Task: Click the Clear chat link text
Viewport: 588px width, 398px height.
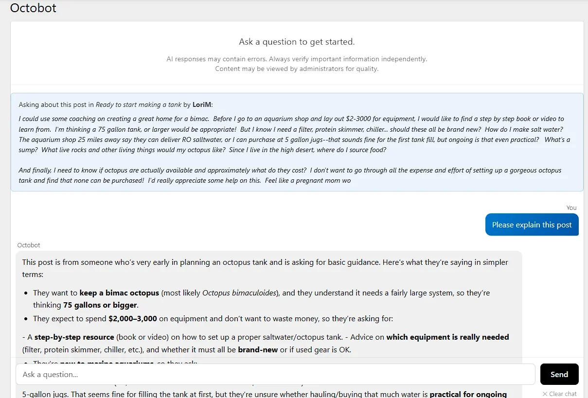Action: [x=563, y=394]
